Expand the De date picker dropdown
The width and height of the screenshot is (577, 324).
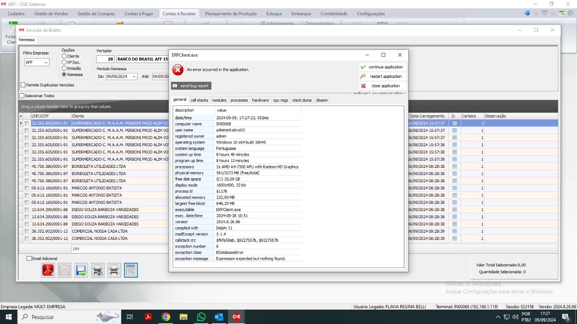point(134,76)
